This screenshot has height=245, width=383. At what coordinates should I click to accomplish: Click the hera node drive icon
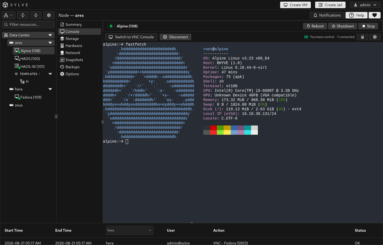point(11,89)
